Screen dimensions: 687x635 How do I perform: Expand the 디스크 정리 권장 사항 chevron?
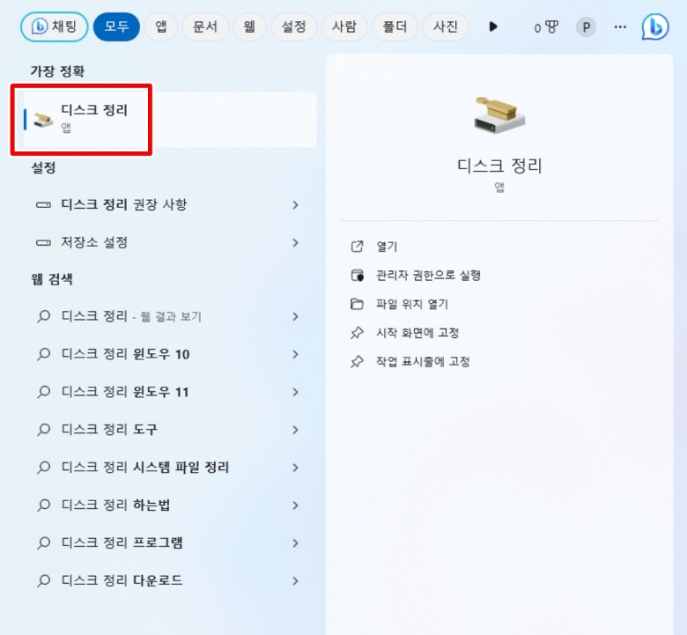tap(296, 204)
